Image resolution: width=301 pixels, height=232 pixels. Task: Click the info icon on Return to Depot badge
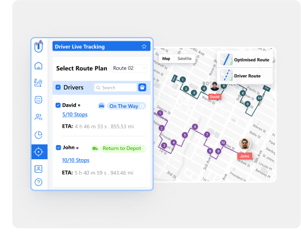point(143,148)
